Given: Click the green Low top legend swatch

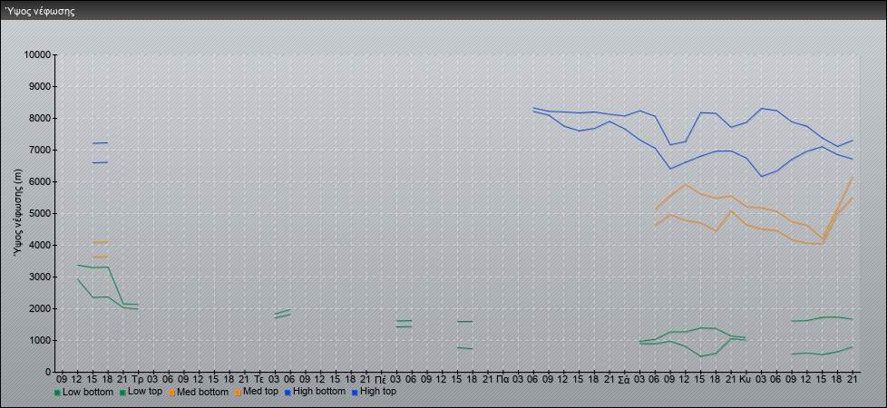Looking at the screenshot, I should (123, 393).
